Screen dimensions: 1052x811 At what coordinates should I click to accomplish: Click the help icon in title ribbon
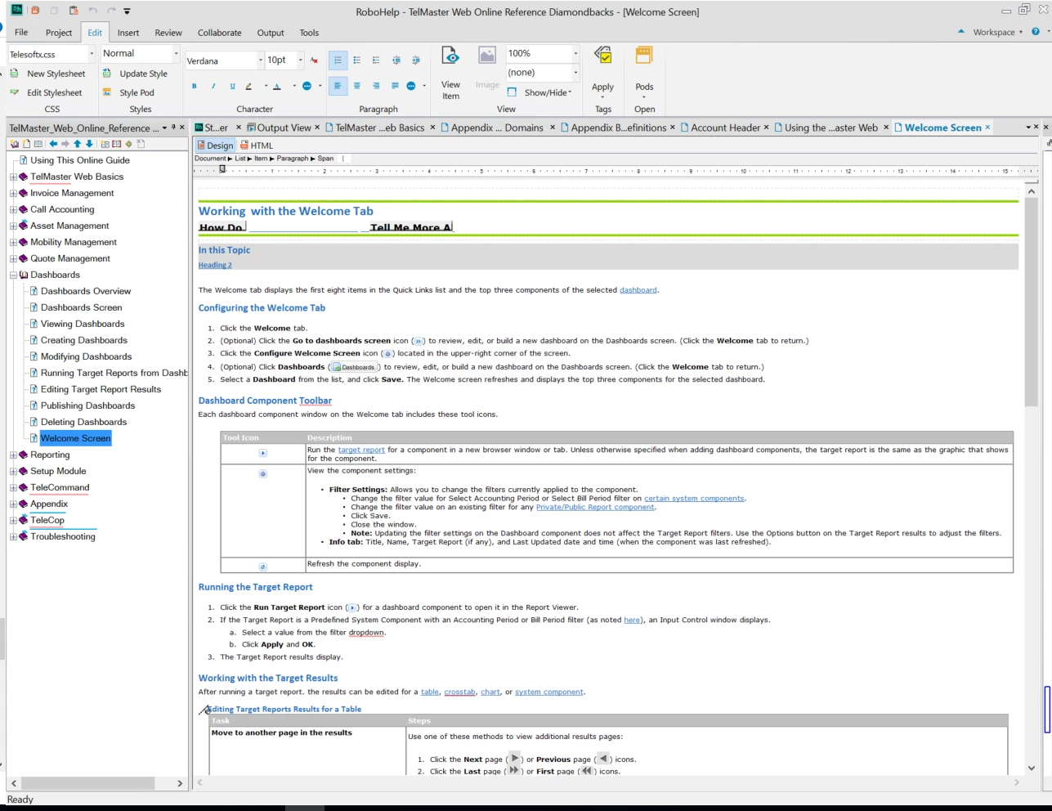coord(1036,32)
